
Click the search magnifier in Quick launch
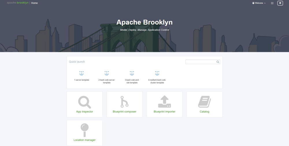[218, 62]
